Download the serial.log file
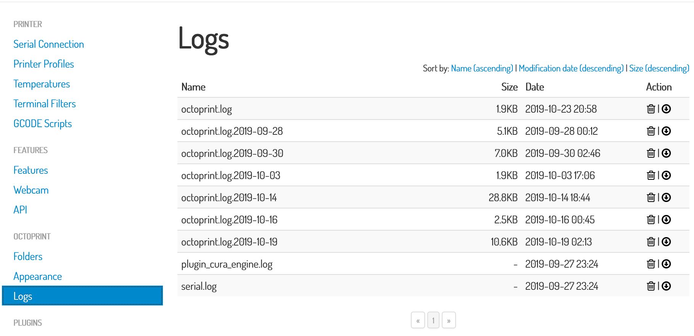 [x=666, y=286]
